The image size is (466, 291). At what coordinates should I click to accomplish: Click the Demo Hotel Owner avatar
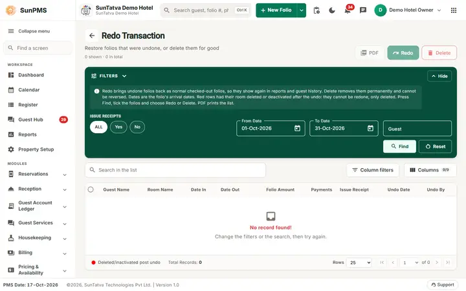coord(380,10)
